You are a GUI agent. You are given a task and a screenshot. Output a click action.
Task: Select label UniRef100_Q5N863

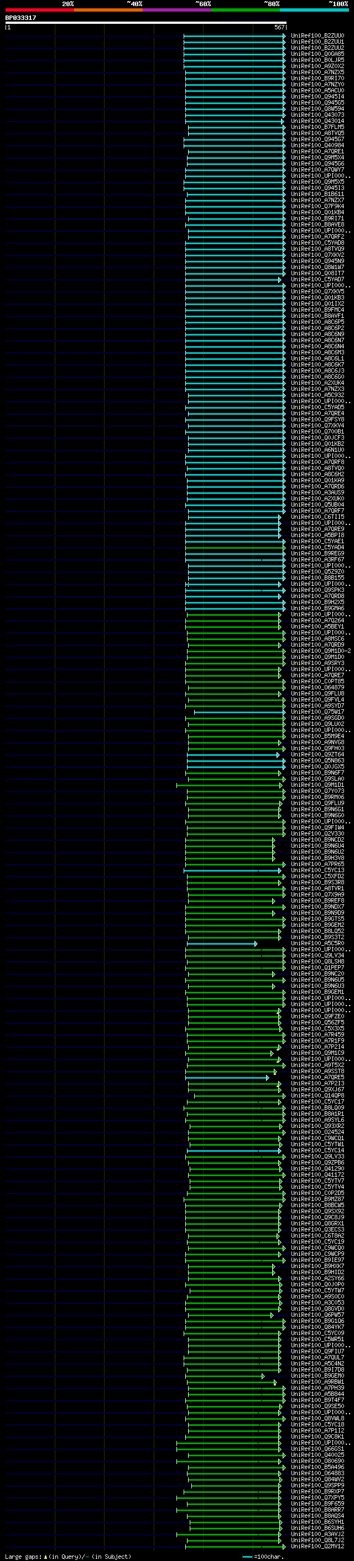(x=317, y=761)
